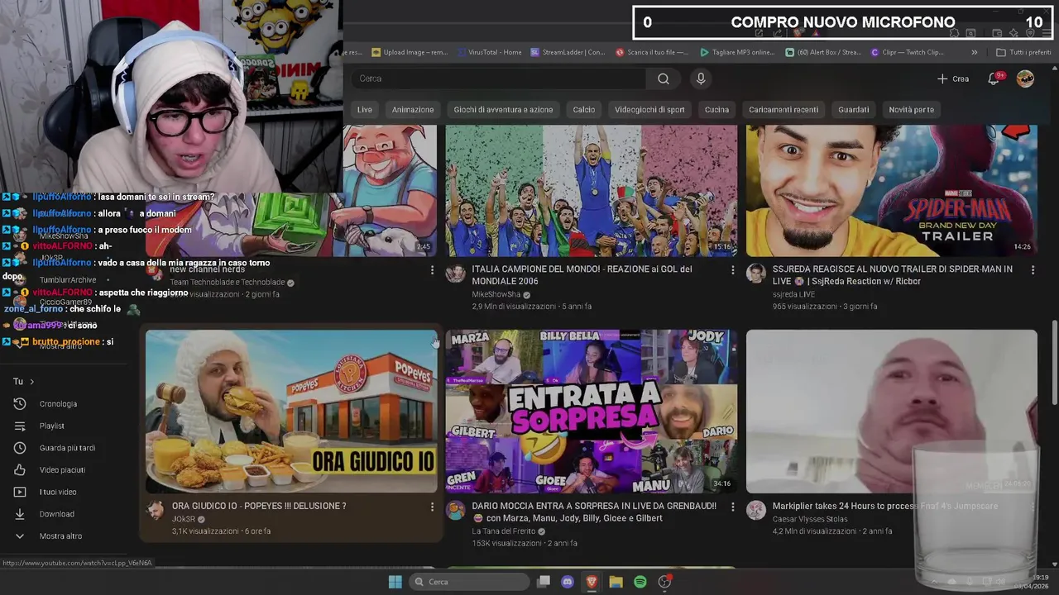
Task: Open Tagliare MP3 online bookmark
Action: click(737, 52)
